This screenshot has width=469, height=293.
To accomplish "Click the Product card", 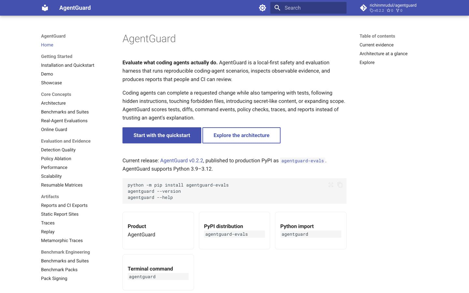I will tap(158, 230).
